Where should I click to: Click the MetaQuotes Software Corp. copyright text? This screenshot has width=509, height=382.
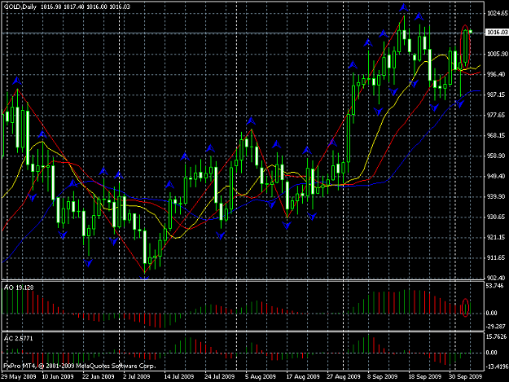(80, 366)
